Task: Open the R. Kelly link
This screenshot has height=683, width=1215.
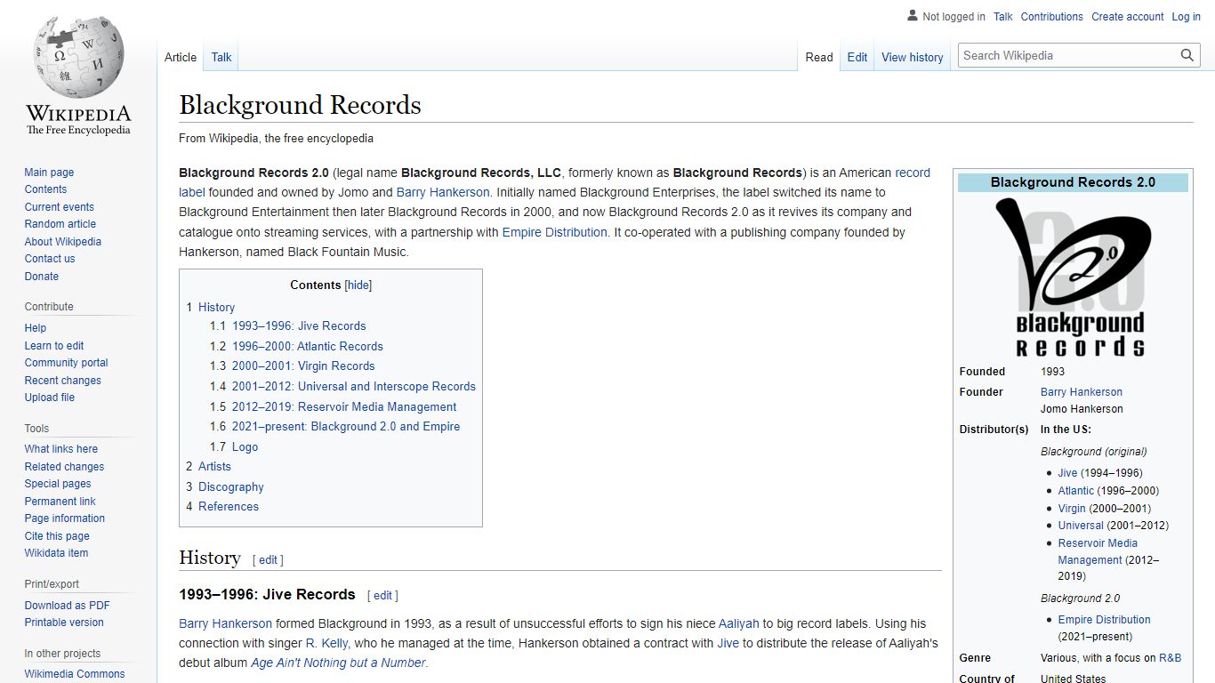Action: point(326,643)
